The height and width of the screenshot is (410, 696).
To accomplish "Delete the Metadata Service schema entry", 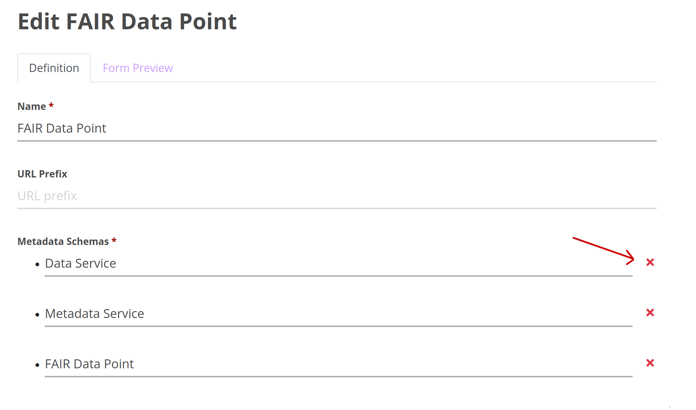I will pos(650,313).
